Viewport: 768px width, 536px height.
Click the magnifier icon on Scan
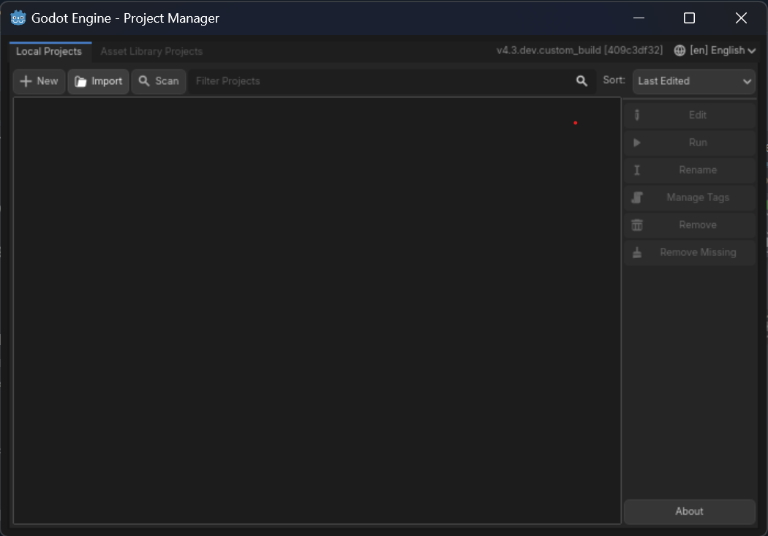click(143, 80)
